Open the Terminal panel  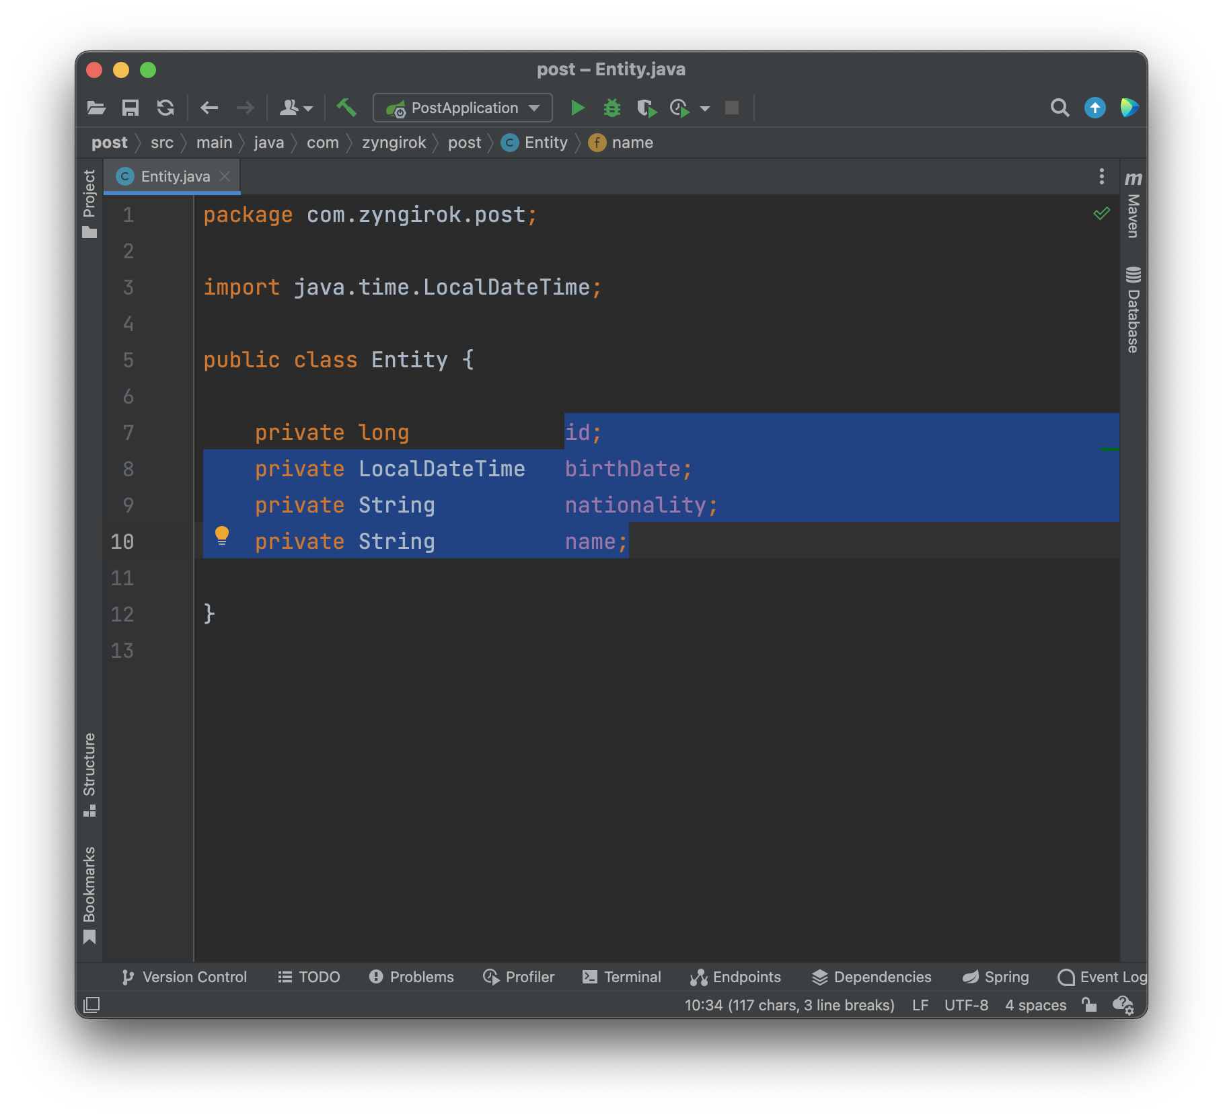coord(622,977)
